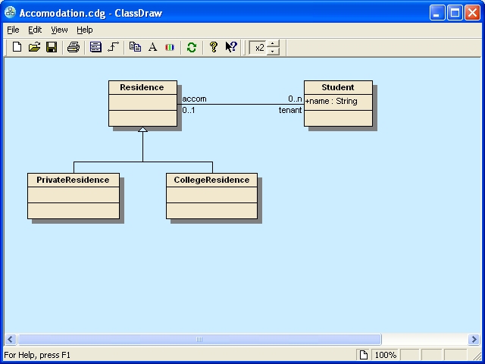Open the Edit menu

click(35, 30)
